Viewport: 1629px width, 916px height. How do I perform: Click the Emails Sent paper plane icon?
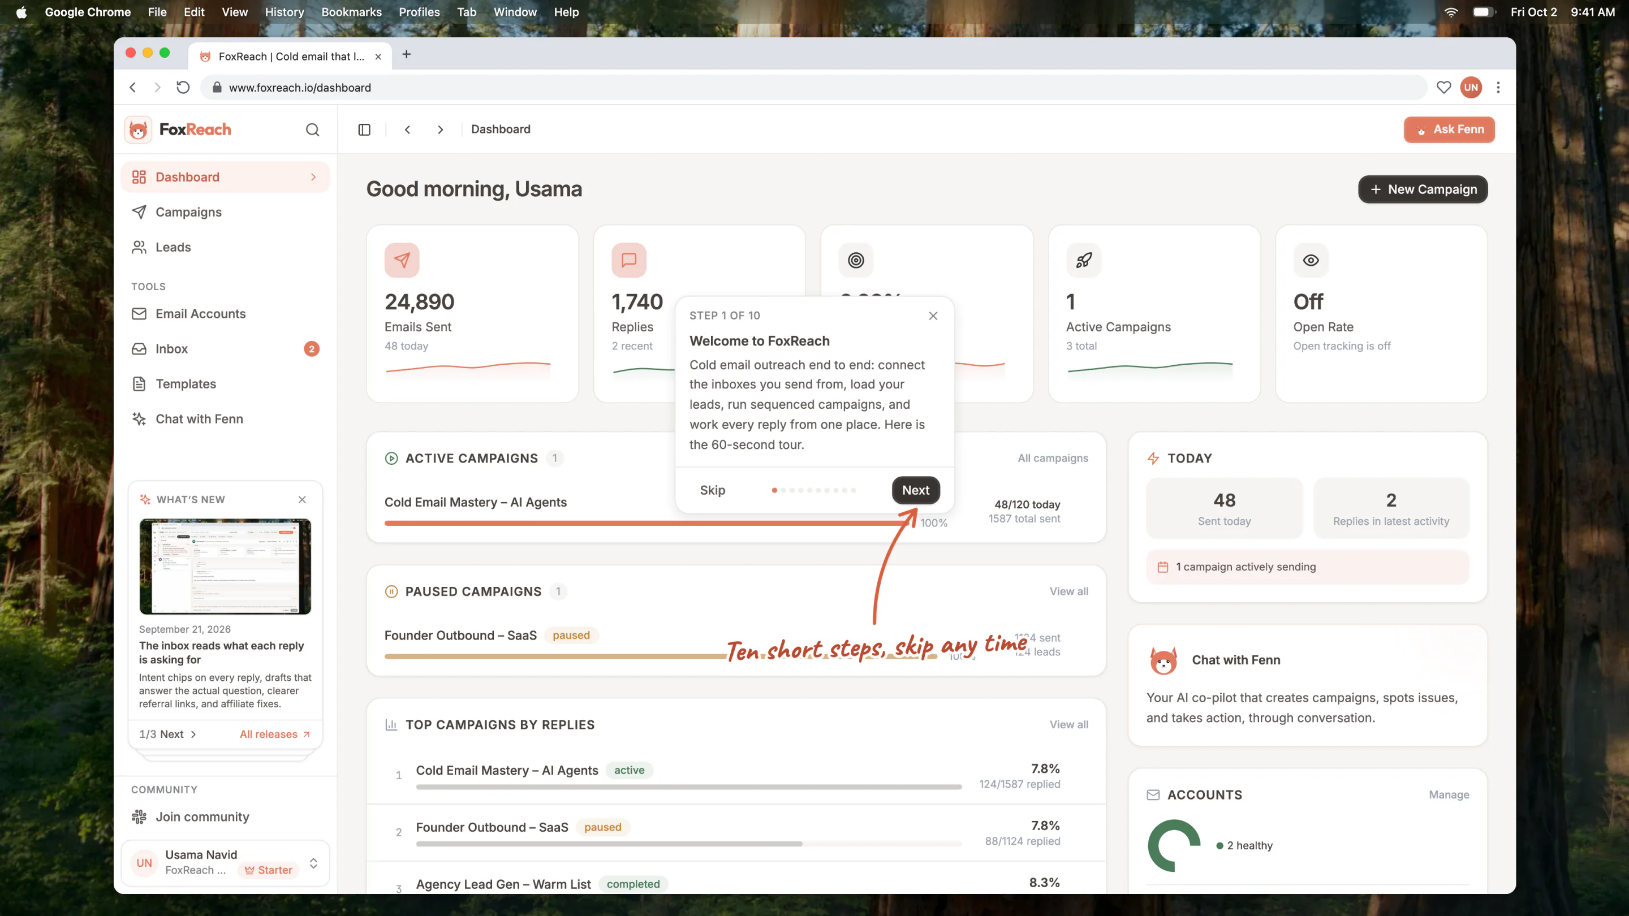pyautogui.click(x=402, y=260)
